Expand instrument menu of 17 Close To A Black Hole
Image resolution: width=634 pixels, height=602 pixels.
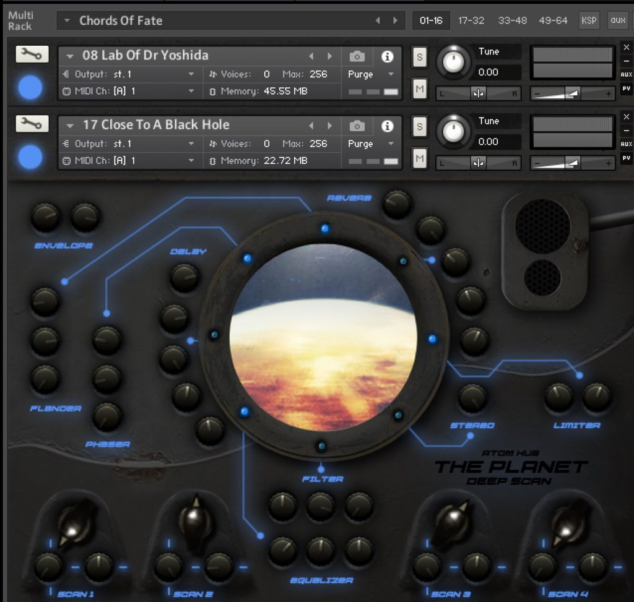[70, 126]
